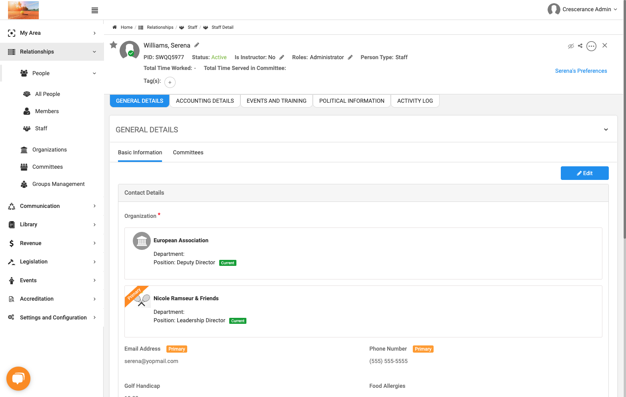The image size is (626, 397).
Task: Open the more options ellipsis menu
Action: click(x=591, y=46)
